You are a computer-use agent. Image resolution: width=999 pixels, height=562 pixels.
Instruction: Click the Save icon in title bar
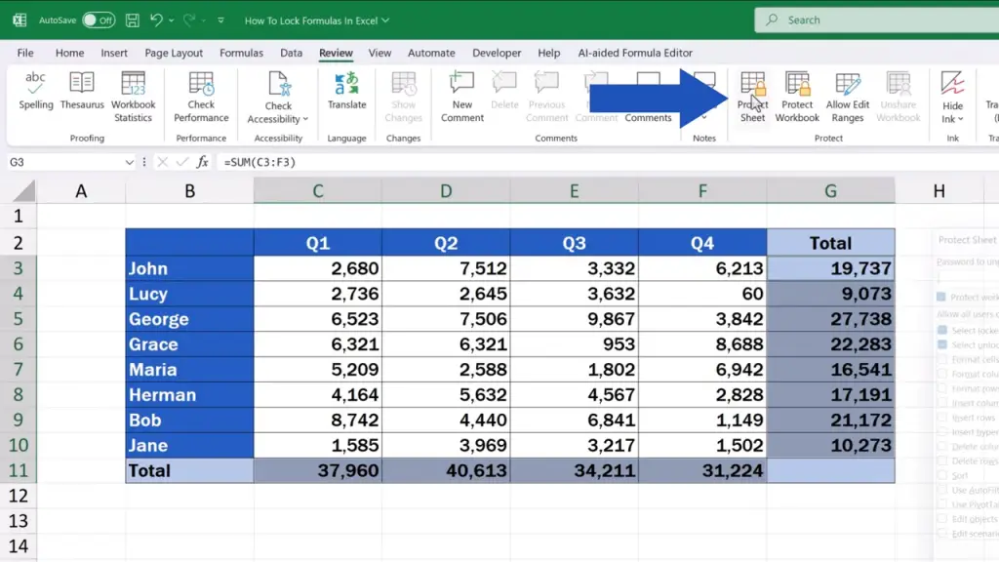(134, 20)
